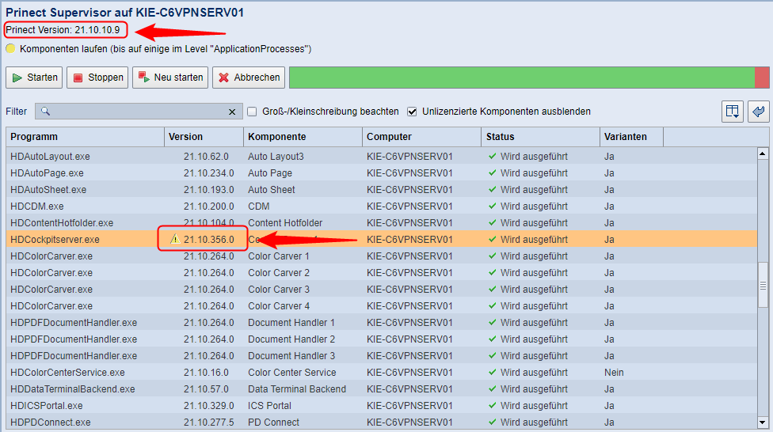Select the HDAutoSheet.exe row
The height and width of the screenshot is (432, 773).
pos(382,190)
